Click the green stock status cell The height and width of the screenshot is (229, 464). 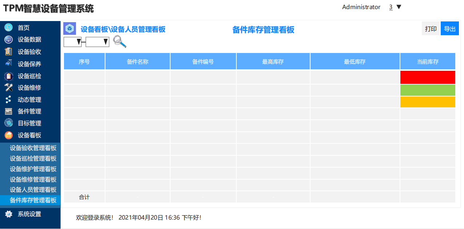[x=428, y=90]
